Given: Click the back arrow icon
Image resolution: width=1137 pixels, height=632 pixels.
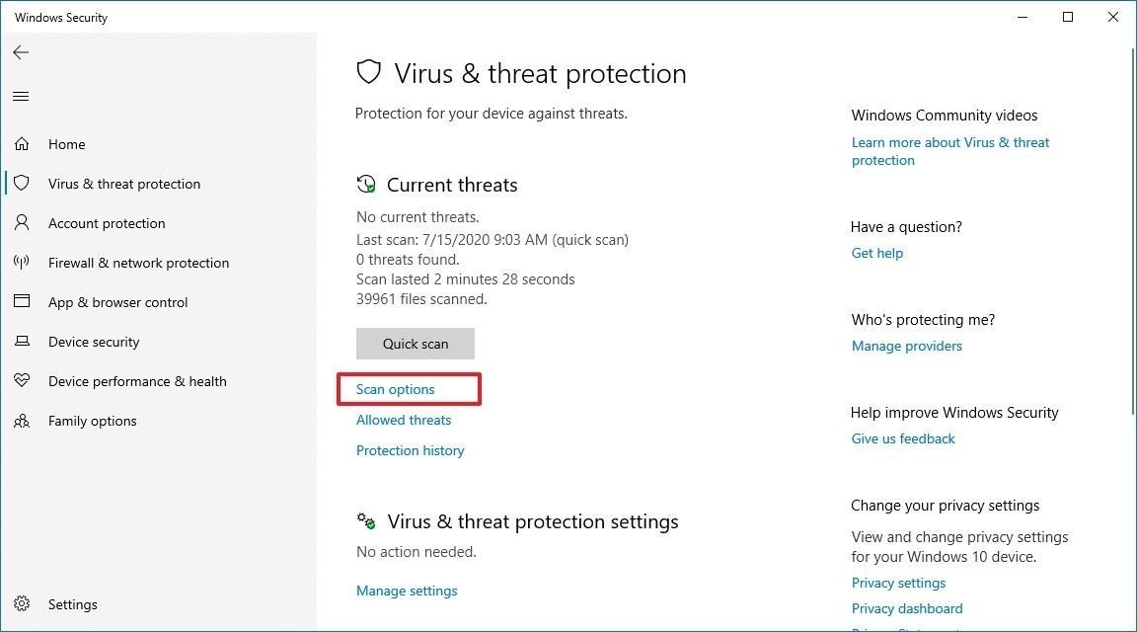Looking at the screenshot, I should click(x=21, y=52).
